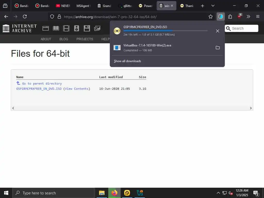
Task: Switch to the Power tab
Action: [x=146, y=6]
